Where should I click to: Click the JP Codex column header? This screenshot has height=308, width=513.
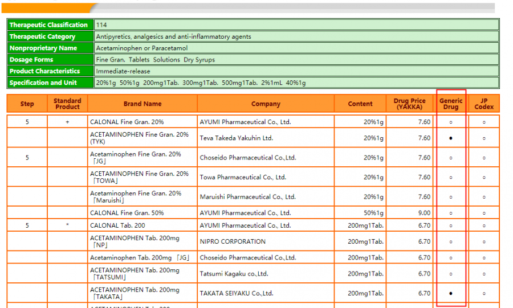(x=484, y=104)
